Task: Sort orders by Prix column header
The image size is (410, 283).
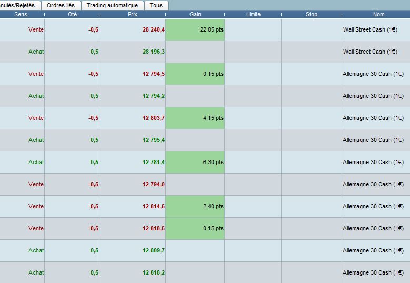Action: click(x=133, y=14)
